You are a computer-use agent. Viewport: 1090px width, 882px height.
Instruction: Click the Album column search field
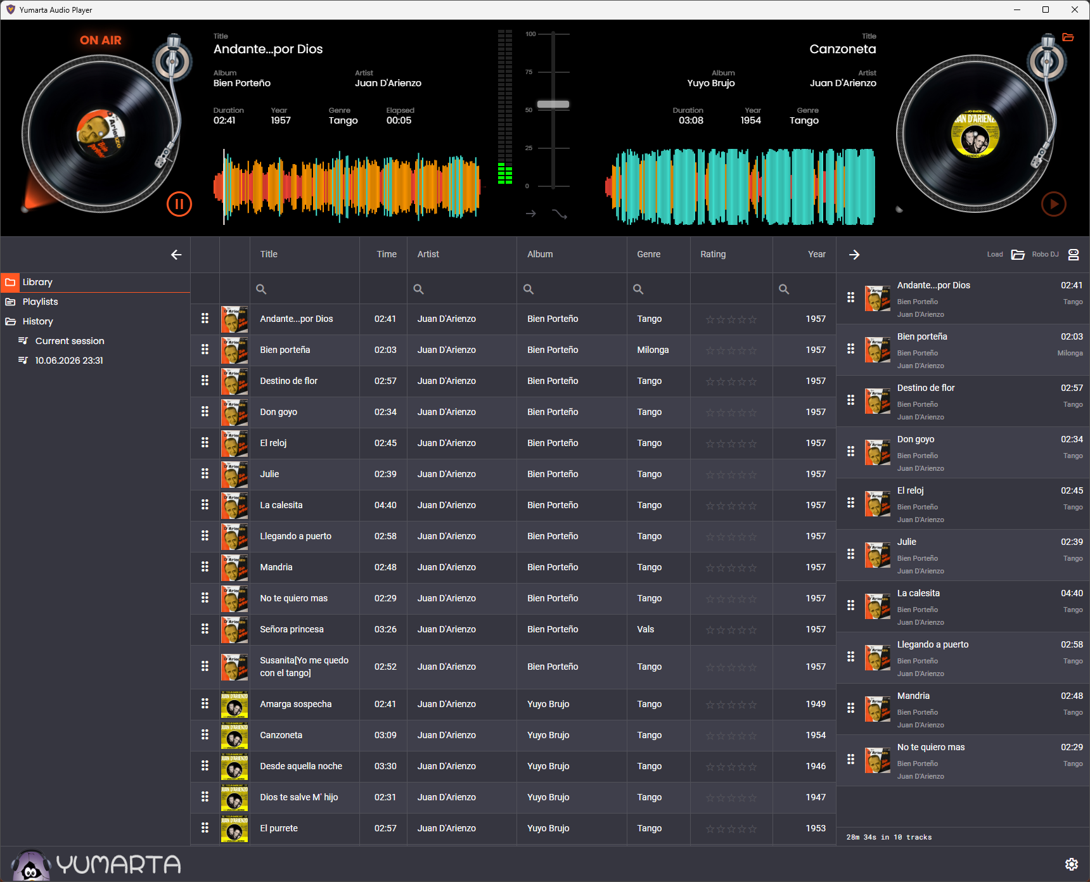572,289
